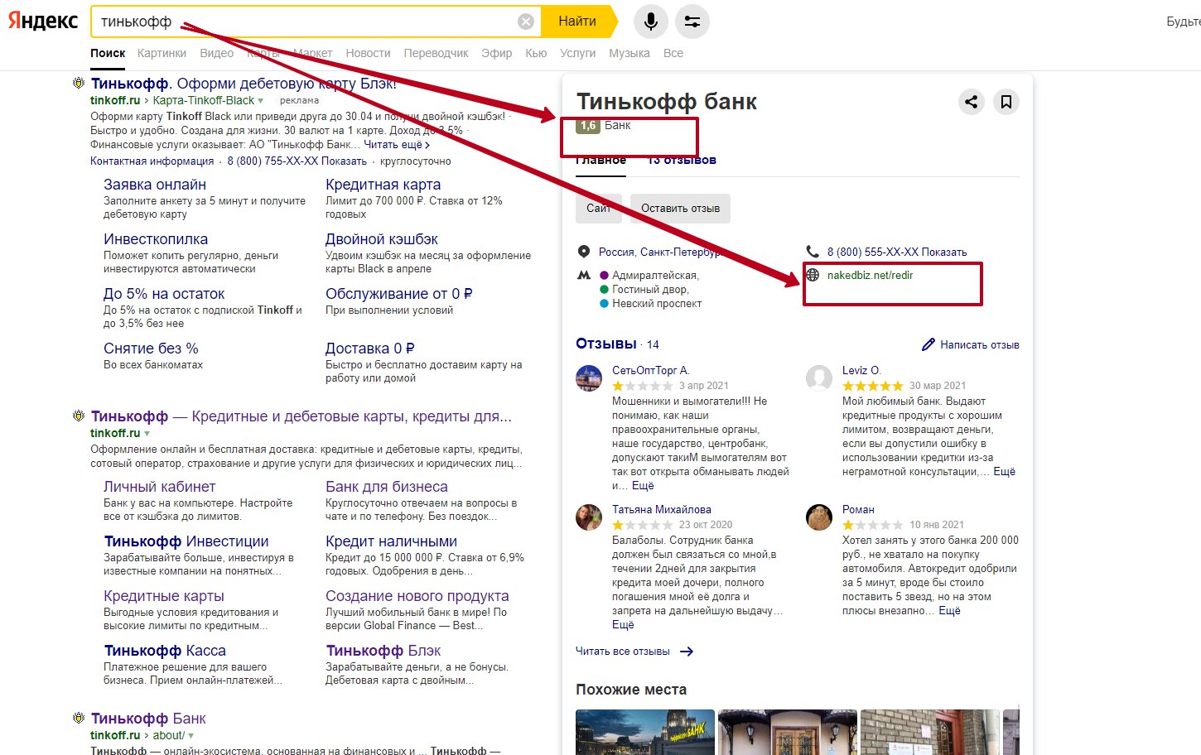
Task: Click Гостиный двор metro station
Action: (650, 290)
